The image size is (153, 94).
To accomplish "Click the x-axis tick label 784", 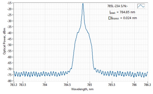I will (x=45, y=85).
